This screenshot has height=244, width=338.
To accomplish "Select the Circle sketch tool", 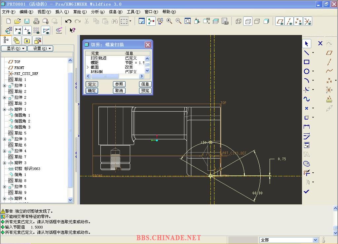I will coord(306,71).
